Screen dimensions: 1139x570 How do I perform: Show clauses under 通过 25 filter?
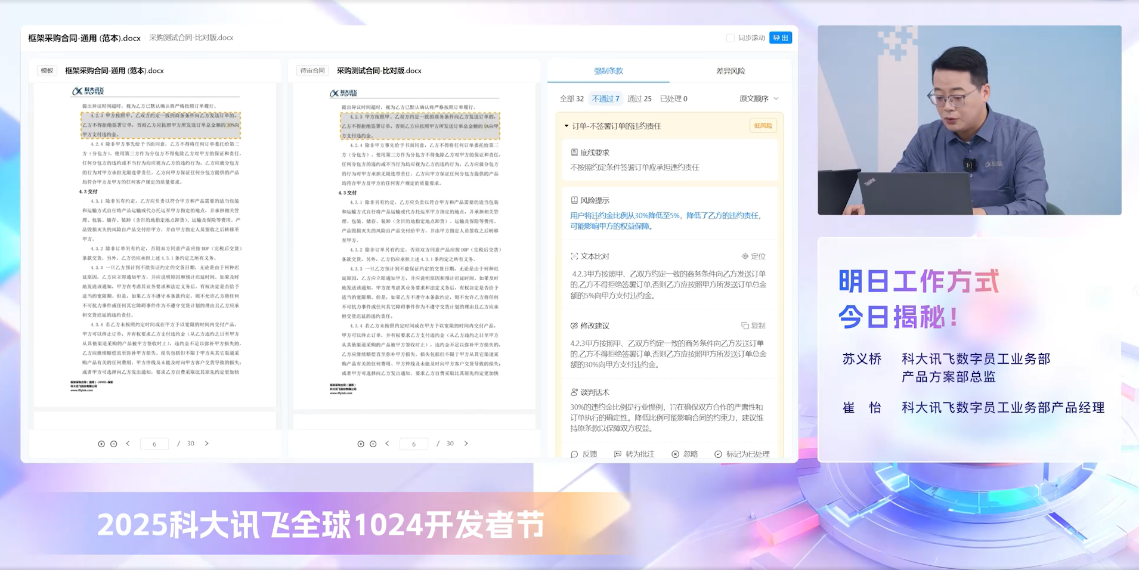click(x=639, y=99)
